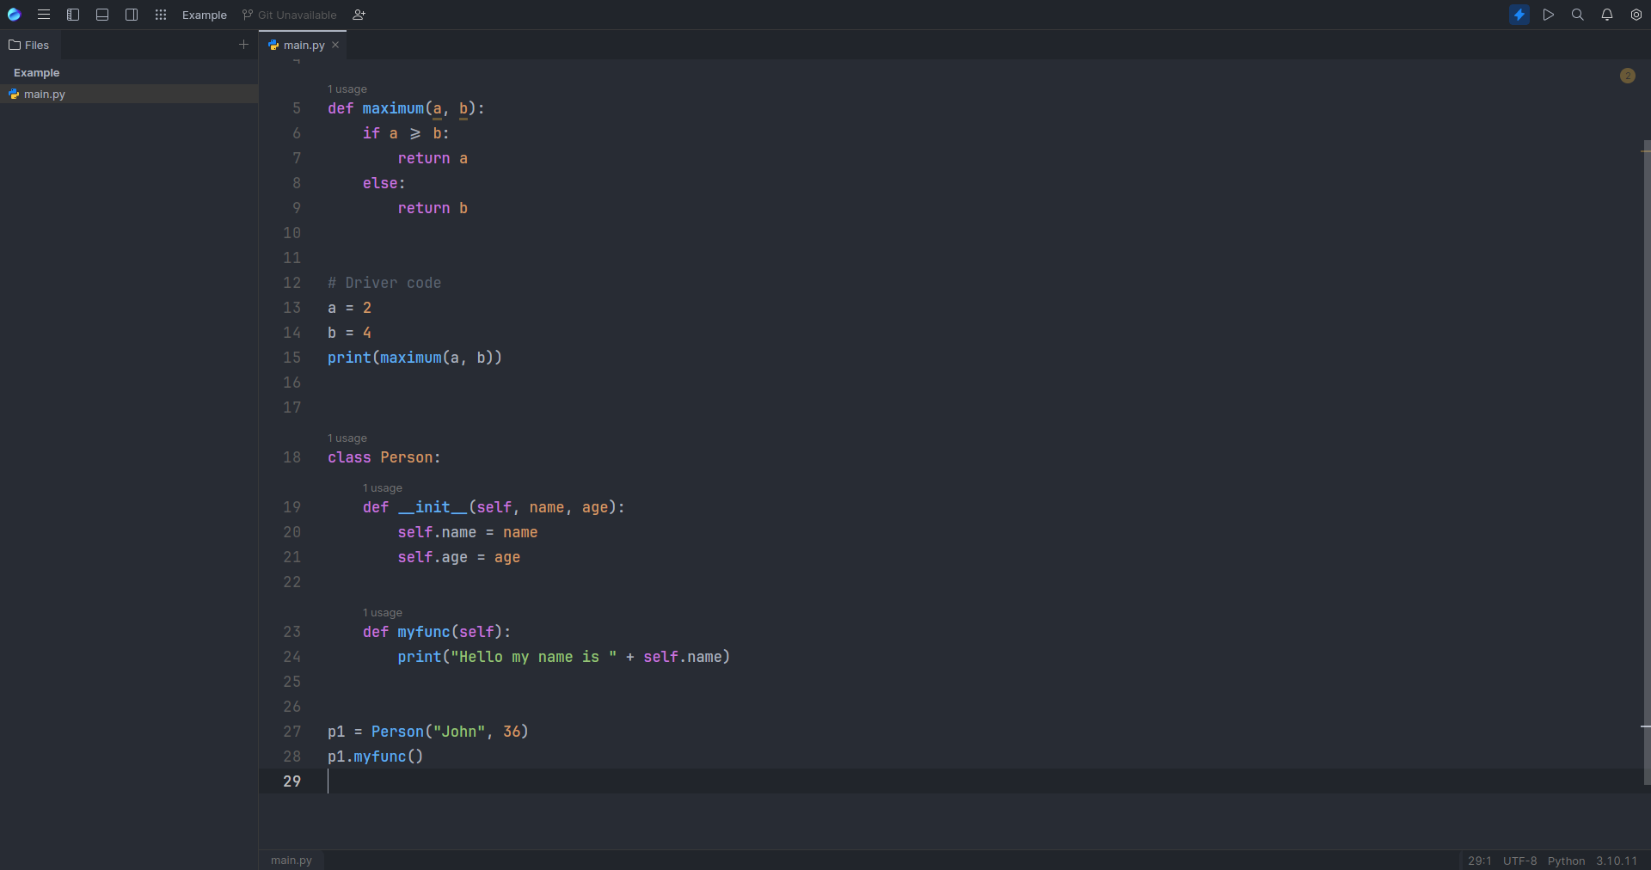Click '1 usage' hint above __init__

click(x=383, y=487)
